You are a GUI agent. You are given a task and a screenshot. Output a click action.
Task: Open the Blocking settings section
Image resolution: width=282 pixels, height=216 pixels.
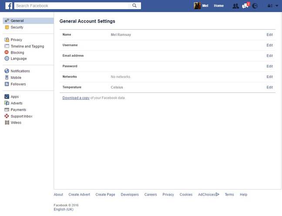[17, 52]
